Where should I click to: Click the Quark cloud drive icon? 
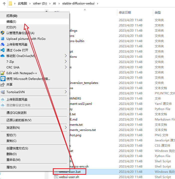pos(2,44)
